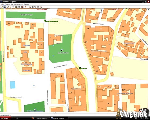Show full map extent

click(16, 7)
